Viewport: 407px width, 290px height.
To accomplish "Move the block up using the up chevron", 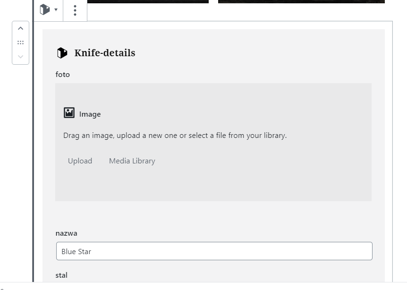I will pos(20,28).
